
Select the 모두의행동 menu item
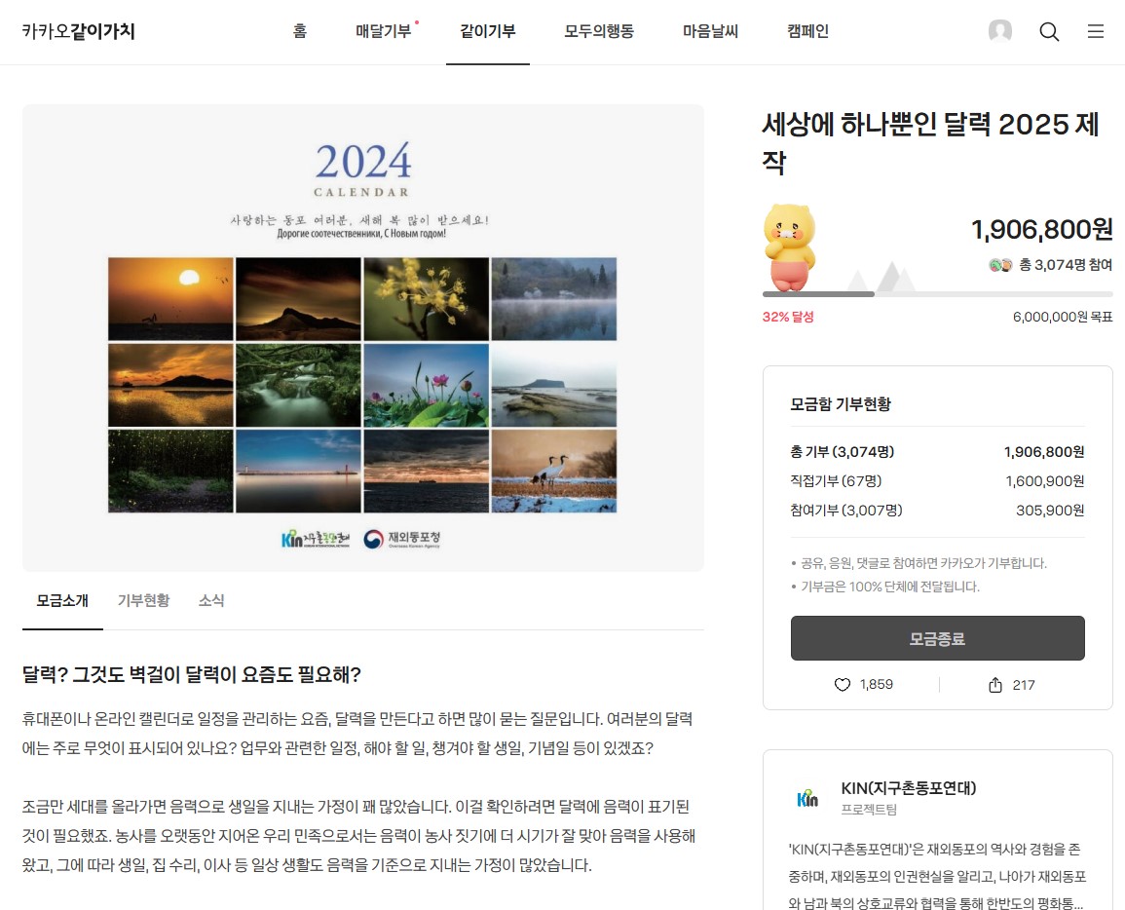(x=599, y=31)
